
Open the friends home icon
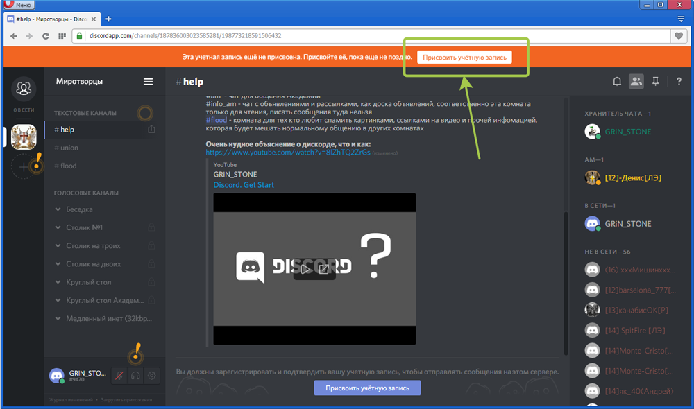[24, 89]
